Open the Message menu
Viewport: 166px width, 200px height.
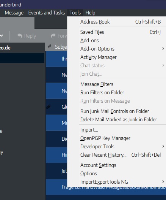(14, 13)
